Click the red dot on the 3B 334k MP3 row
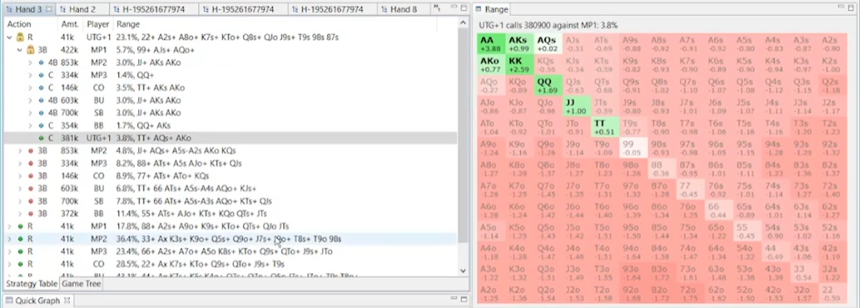 click(x=31, y=163)
